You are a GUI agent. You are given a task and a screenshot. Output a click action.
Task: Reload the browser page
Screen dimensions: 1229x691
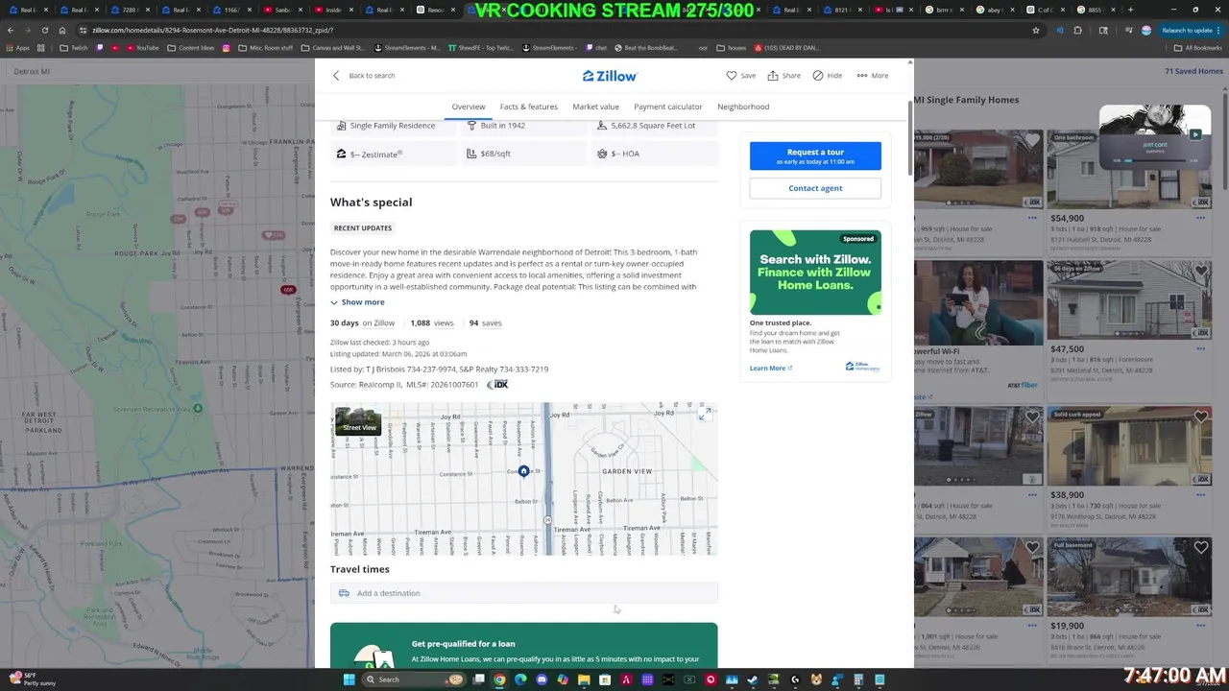pyautogui.click(x=44, y=30)
